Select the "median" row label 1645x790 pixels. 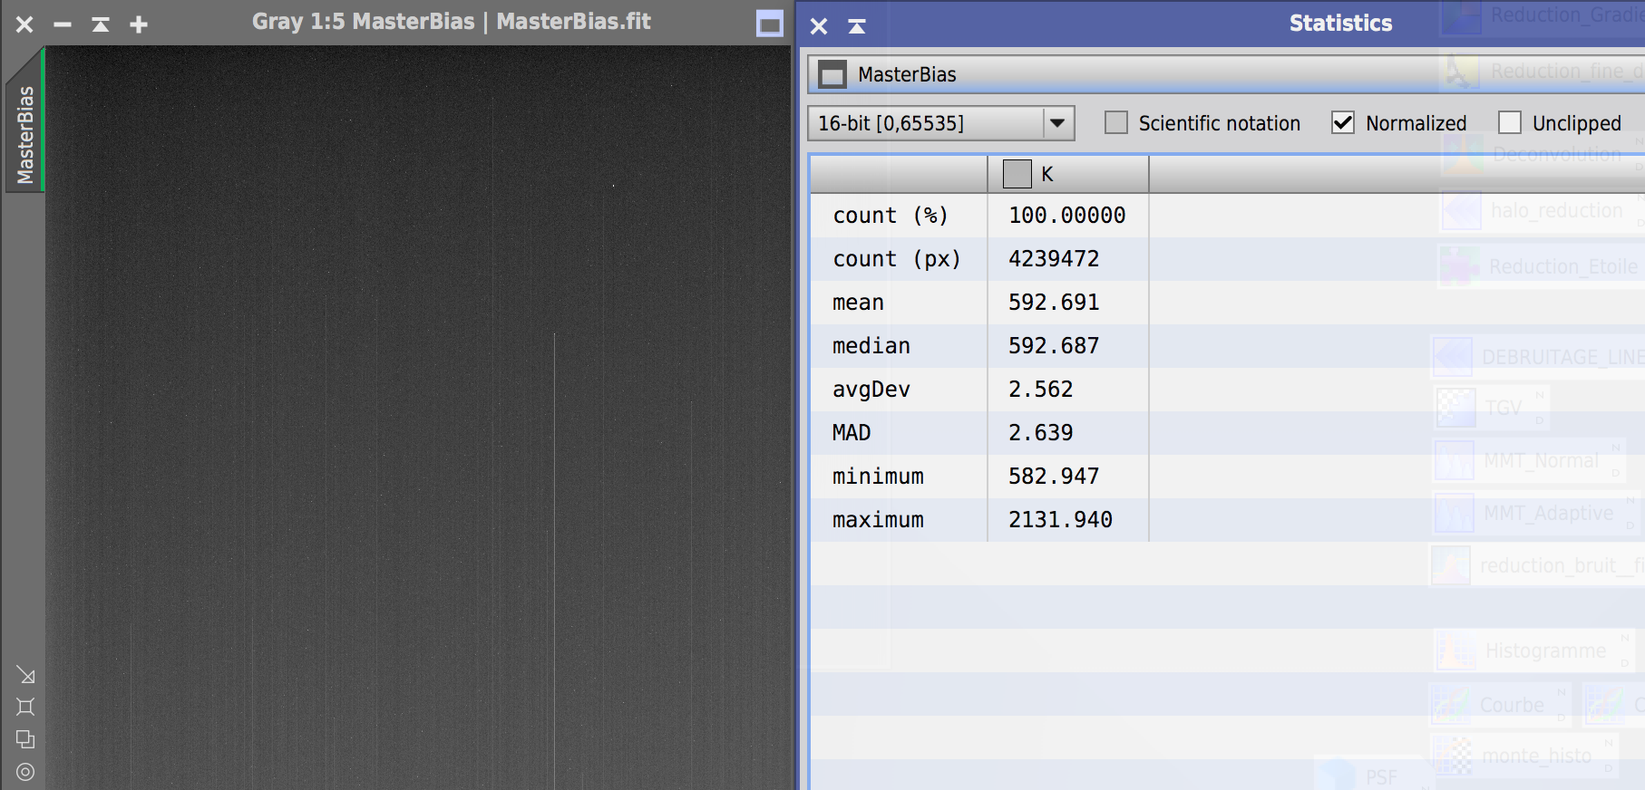[871, 346]
